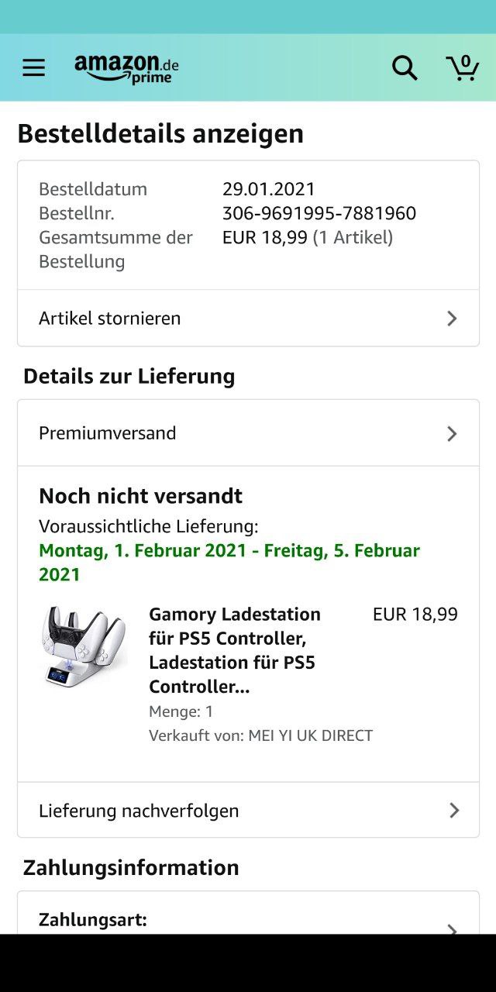Tap the item price EUR 18,99
The height and width of the screenshot is (992, 496).
(x=415, y=615)
